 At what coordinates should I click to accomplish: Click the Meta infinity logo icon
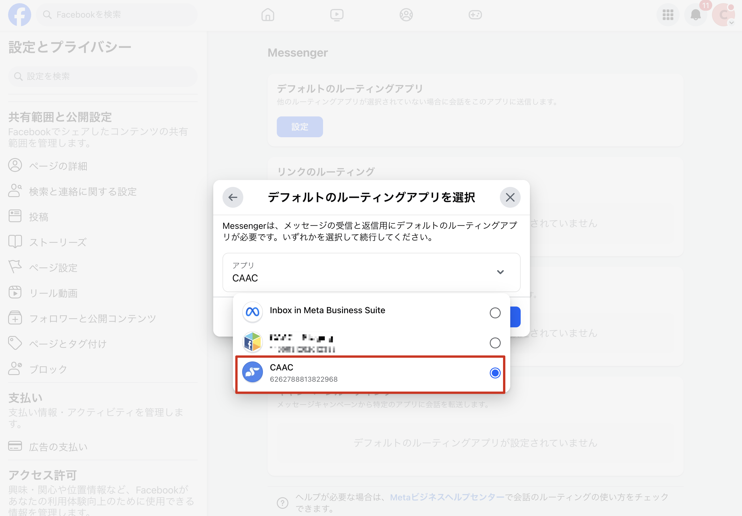pos(253,312)
